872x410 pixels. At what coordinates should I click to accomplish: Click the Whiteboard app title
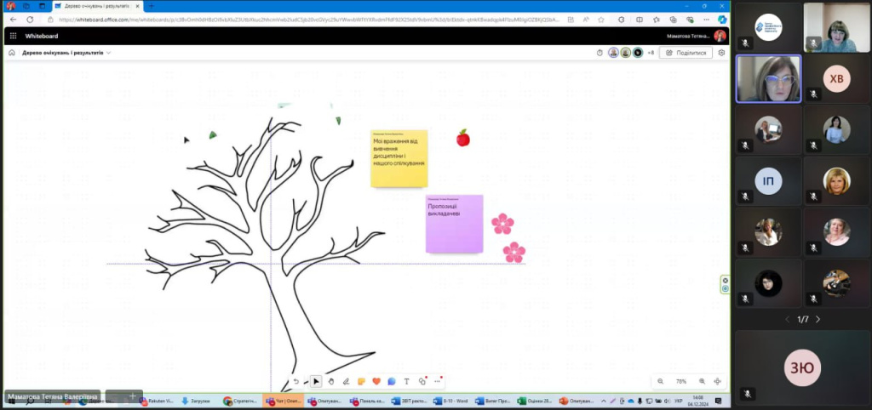coord(42,36)
